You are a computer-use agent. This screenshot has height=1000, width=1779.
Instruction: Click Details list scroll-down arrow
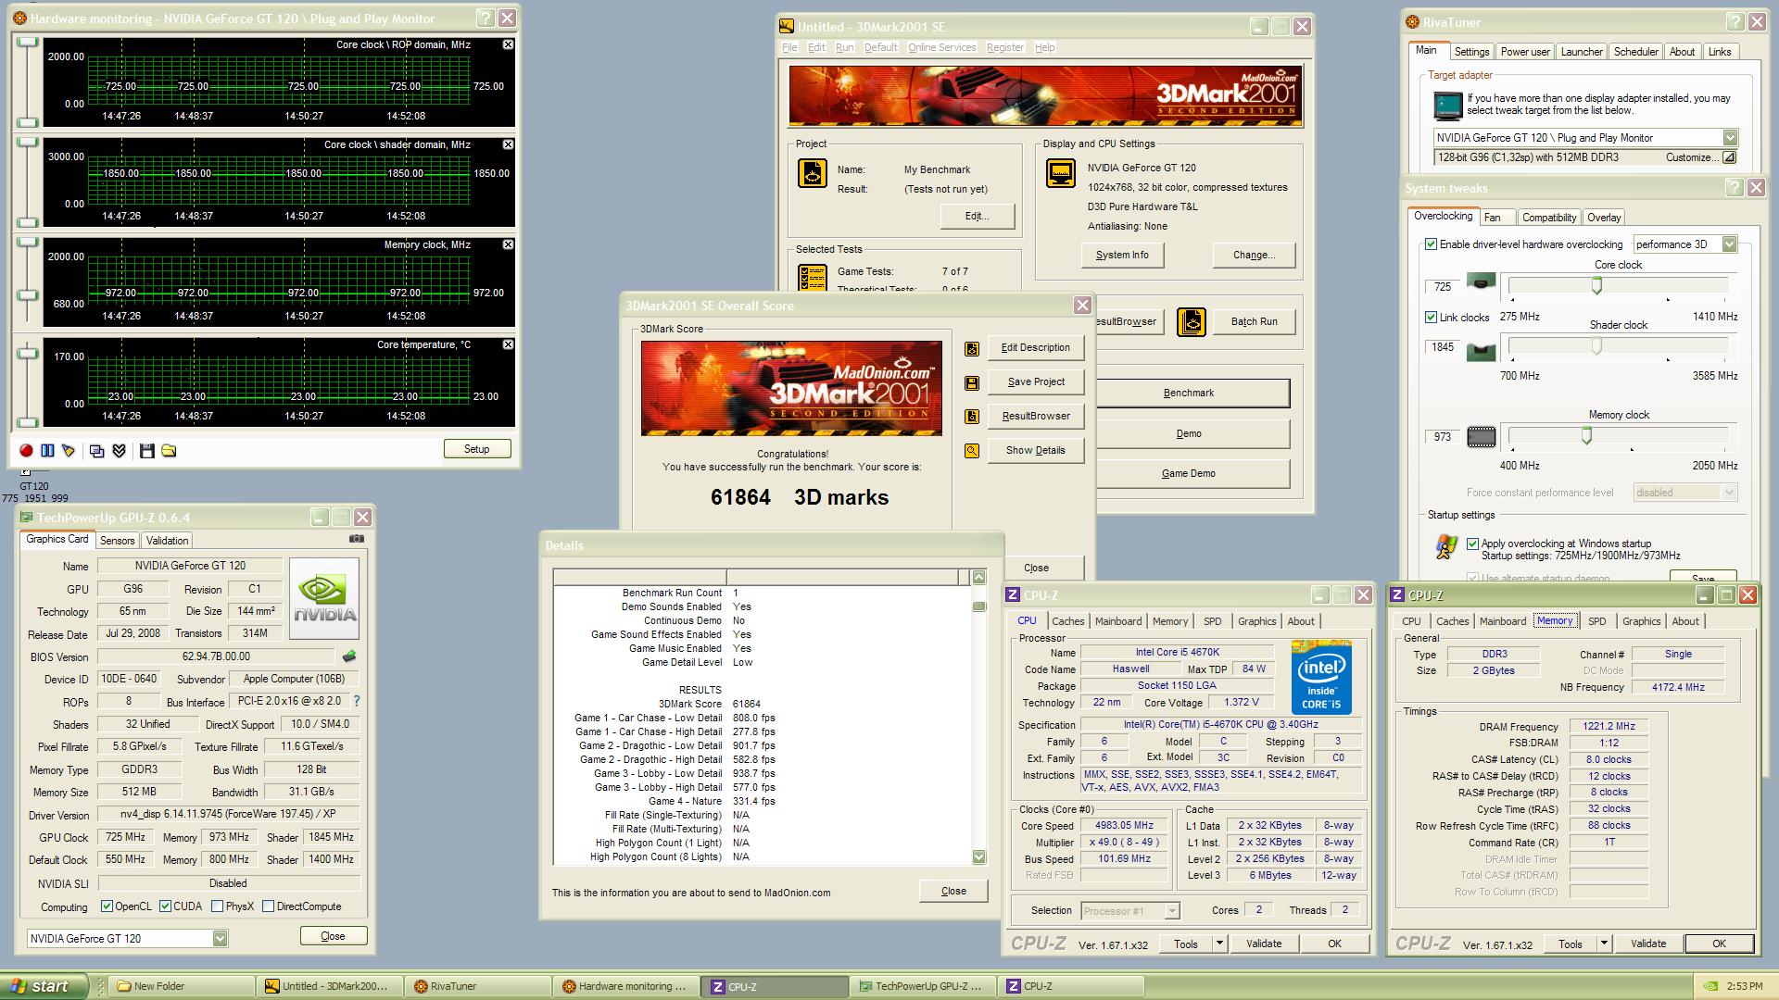(x=978, y=857)
